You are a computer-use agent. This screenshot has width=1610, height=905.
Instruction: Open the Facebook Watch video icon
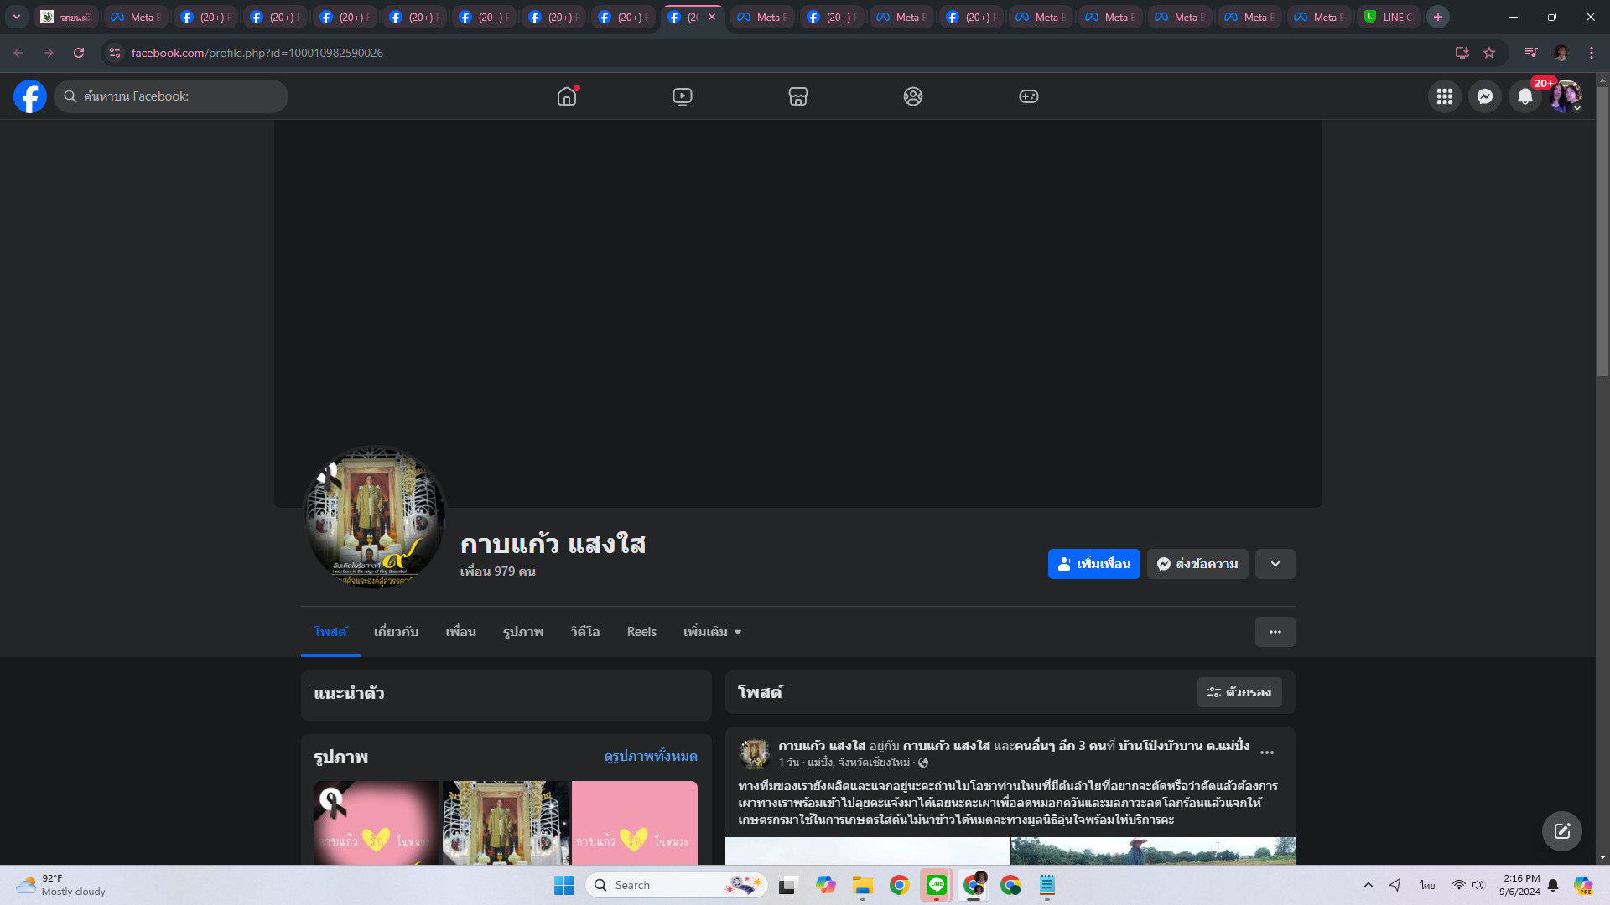click(682, 96)
